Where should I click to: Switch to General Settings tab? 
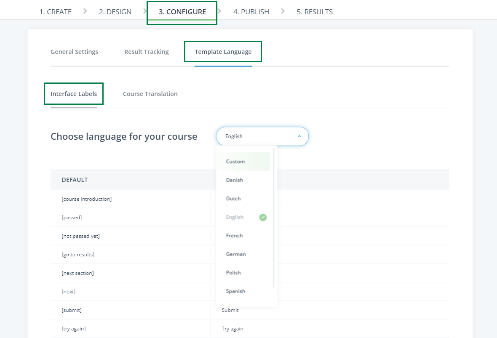pyautogui.click(x=74, y=52)
